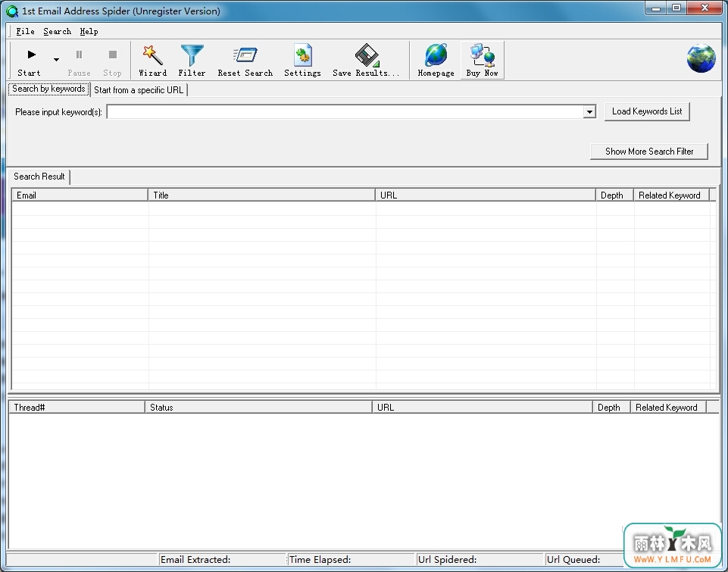Click the Start play icon
Image resolution: width=728 pixels, height=572 pixels.
pos(32,55)
